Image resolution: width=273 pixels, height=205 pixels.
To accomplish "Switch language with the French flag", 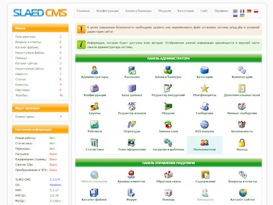I will (242, 11).
